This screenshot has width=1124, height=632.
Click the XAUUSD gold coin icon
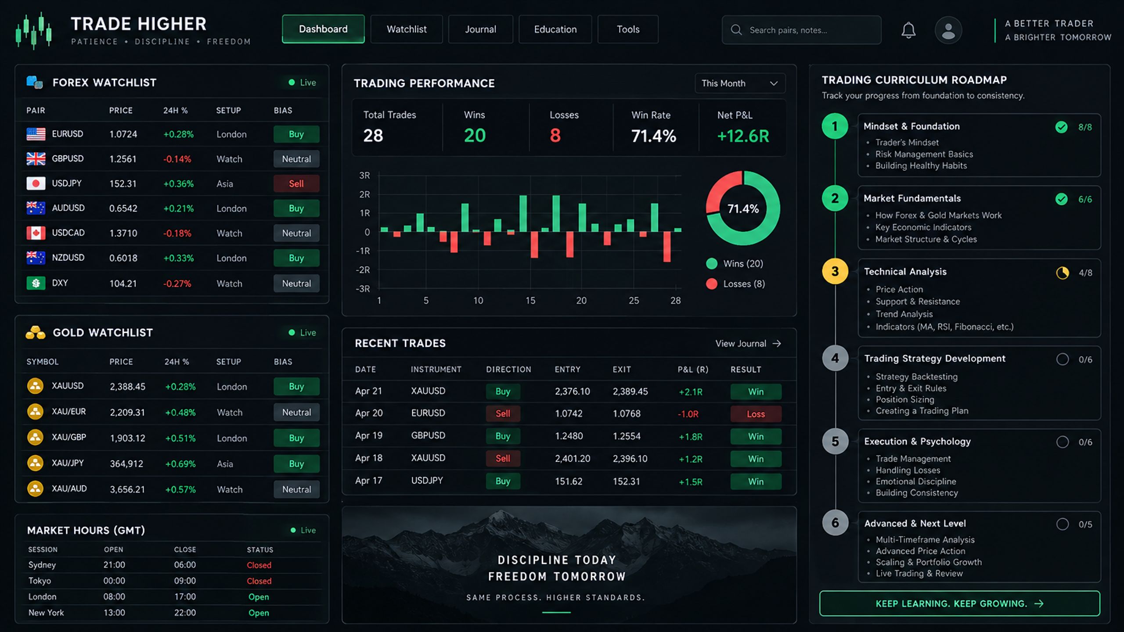[35, 386]
